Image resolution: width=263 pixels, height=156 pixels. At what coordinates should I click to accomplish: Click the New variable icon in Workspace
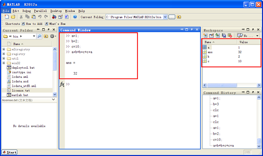(205, 36)
